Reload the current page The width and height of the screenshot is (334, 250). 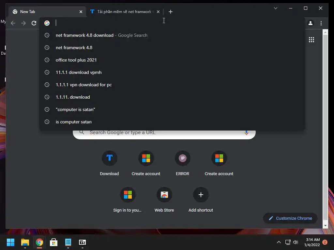34,23
